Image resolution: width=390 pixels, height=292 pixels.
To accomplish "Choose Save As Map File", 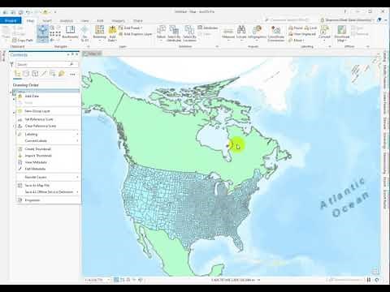I will click(x=48, y=186).
